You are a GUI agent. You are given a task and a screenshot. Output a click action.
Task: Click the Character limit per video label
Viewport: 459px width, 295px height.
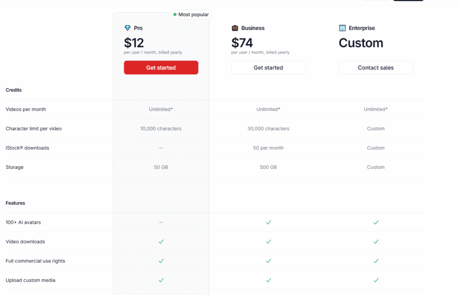click(x=34, y=129)
